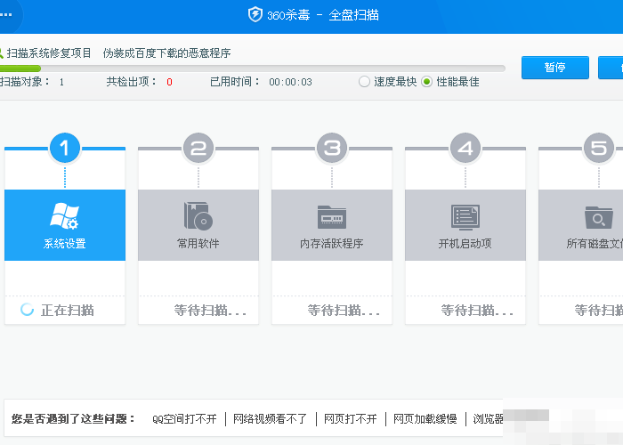The height and width of the screenshot is (445, 623).
Task: Pause the scan with 暂停 button
Action: pyautogui.click(x=555, y=68)
